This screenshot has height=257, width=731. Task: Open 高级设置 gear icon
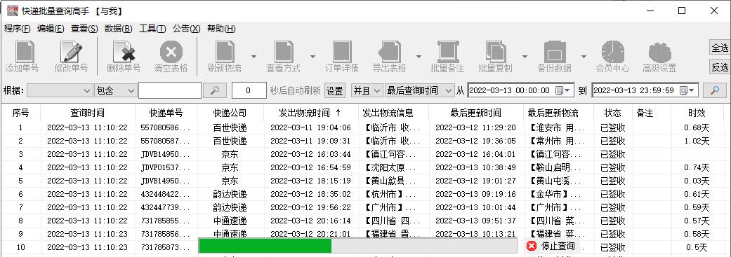(659, 52)
